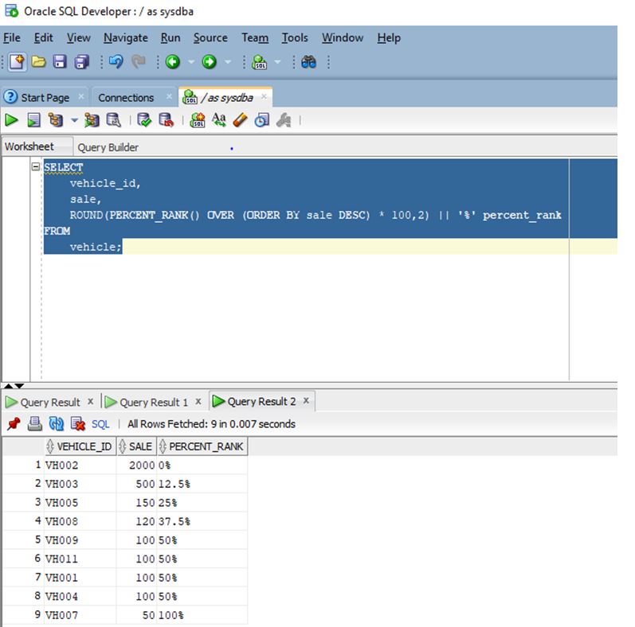Close the Start Page tab
The width and height of the screenshot is (635, 627).
[x=81, y=96]
